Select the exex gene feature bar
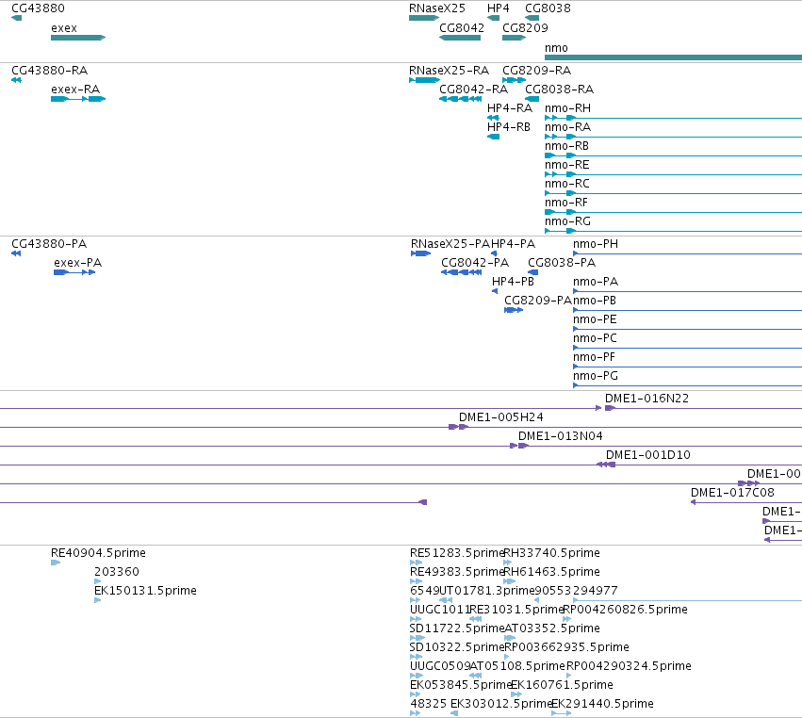The height and width of the screenshot is (718, 802). tap(78, 38)
